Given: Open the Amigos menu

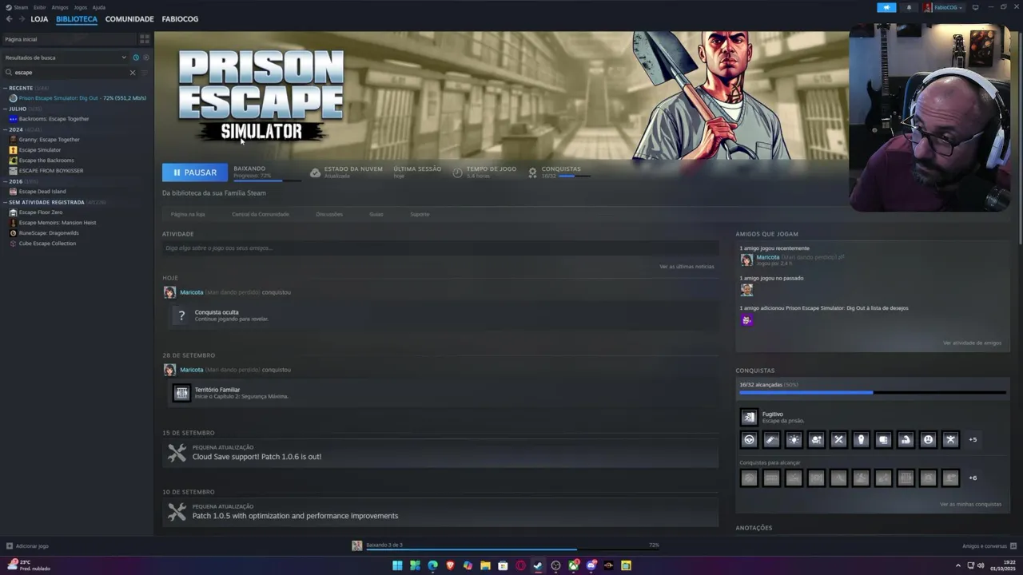Looking at the screenshot, I should tap(60, 7).
